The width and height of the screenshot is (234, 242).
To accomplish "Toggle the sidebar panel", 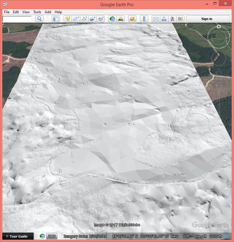I will (56, 19).
